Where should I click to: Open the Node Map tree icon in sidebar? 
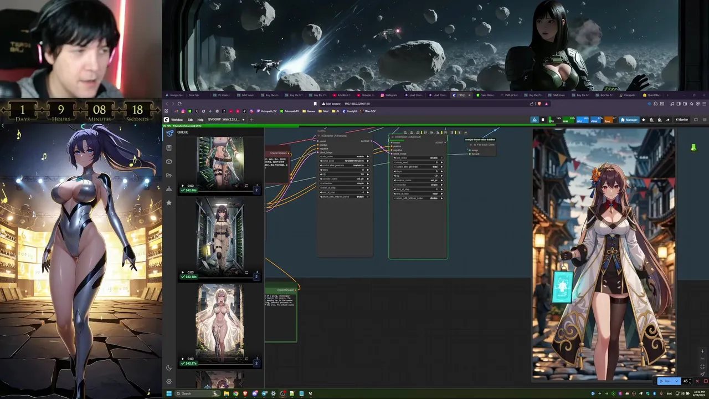pos(169,189)
